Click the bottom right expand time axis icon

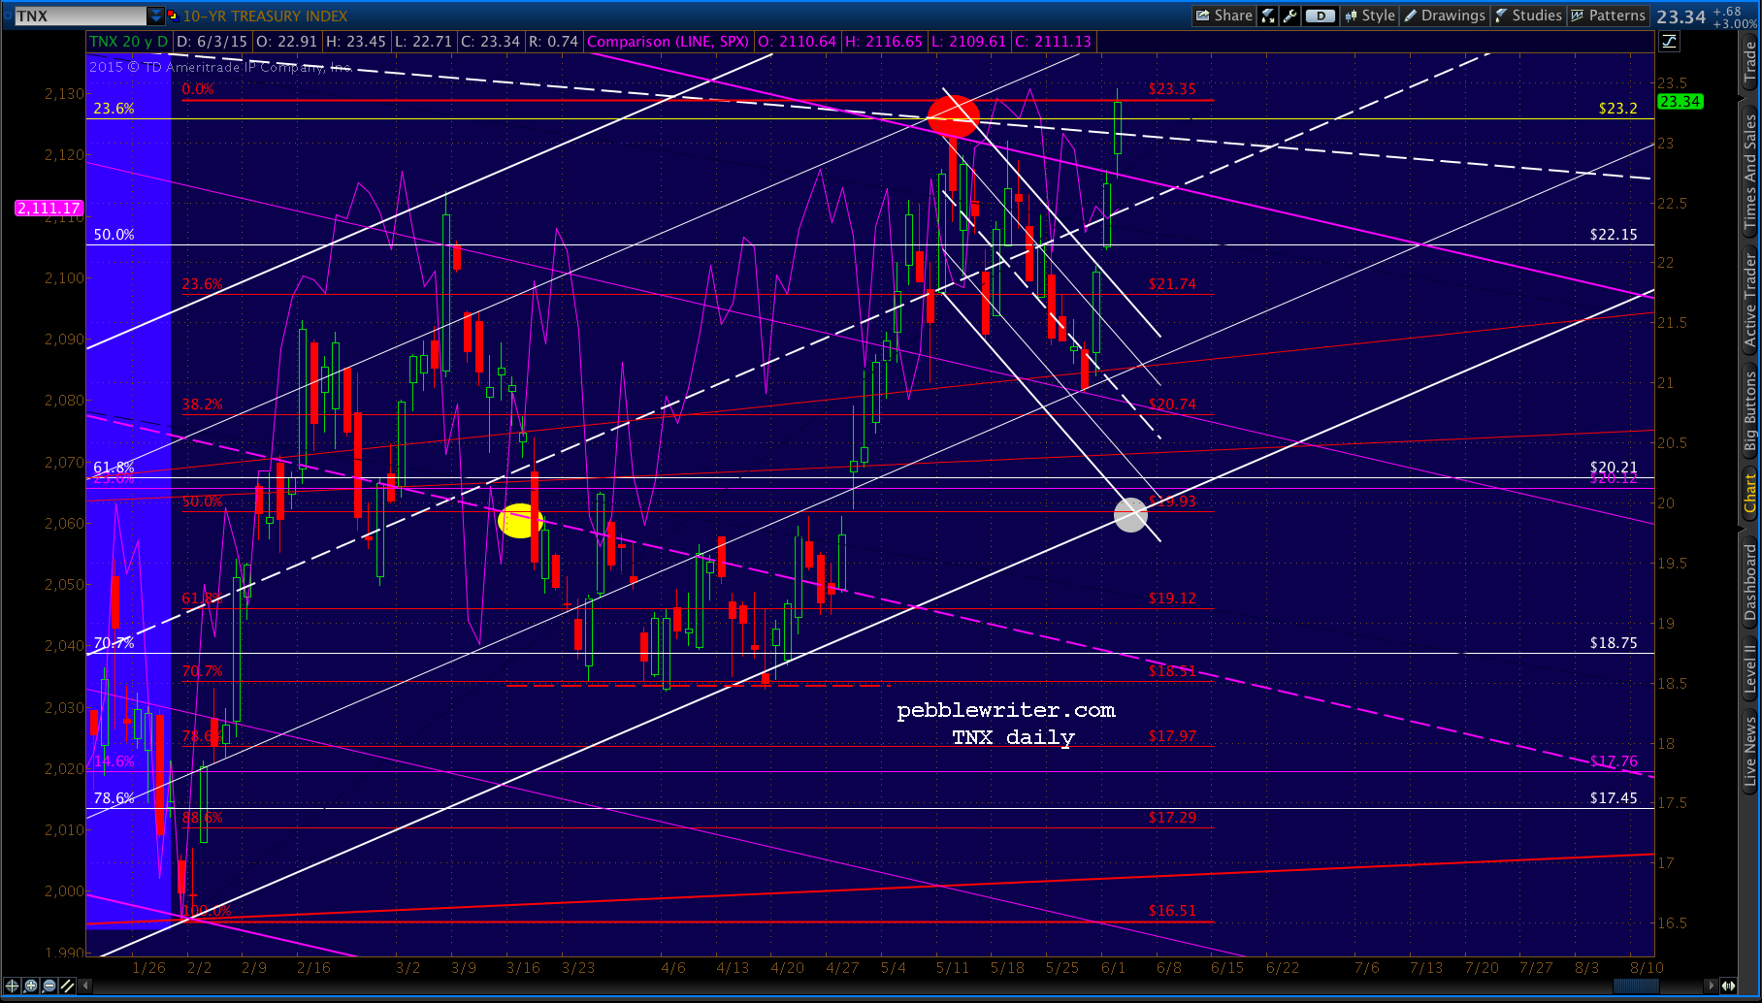point(1729,986)
